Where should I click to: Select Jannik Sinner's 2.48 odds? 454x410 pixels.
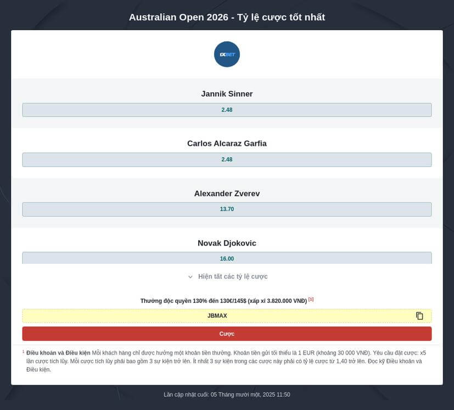click(227, 109)
